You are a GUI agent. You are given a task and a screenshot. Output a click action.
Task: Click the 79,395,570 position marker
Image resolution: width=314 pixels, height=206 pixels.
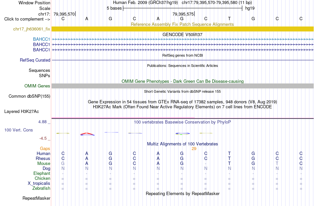64,14
